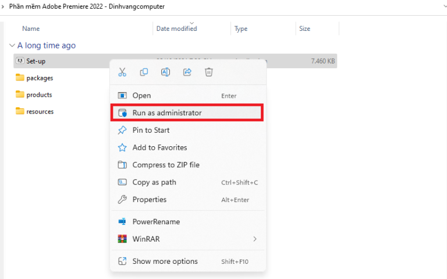Collapse the 'A long time ago' group
The height and width of the screenshot is (279, 447).
tap(12, 45)
